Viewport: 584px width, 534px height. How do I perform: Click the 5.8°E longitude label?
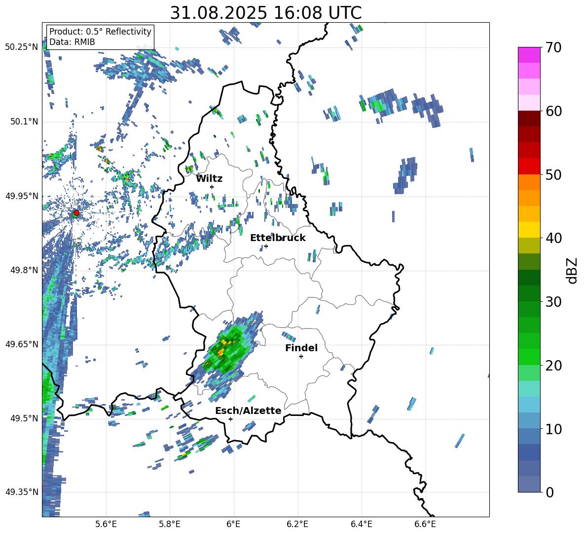point(170,525)
